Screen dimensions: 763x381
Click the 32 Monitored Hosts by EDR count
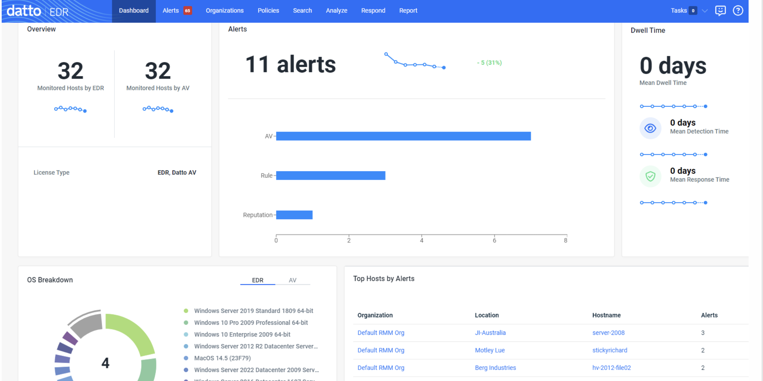coord(70,71)
